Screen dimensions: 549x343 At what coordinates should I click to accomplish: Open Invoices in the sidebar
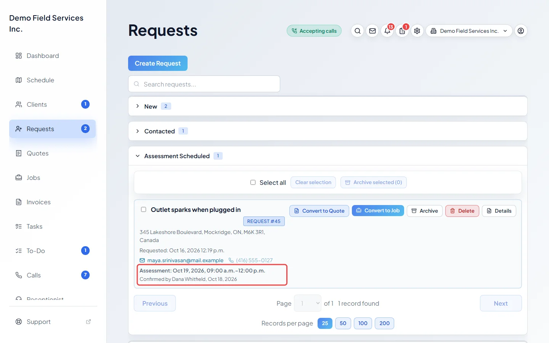(x=52, y=202)
